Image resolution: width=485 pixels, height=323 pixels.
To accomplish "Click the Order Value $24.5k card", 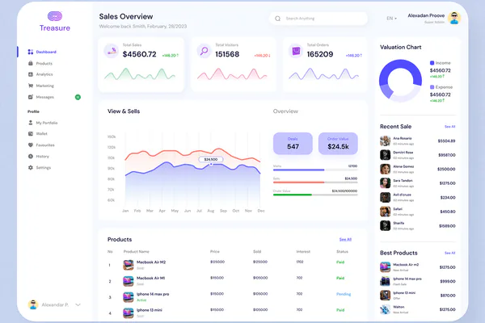I will (338, 144).
